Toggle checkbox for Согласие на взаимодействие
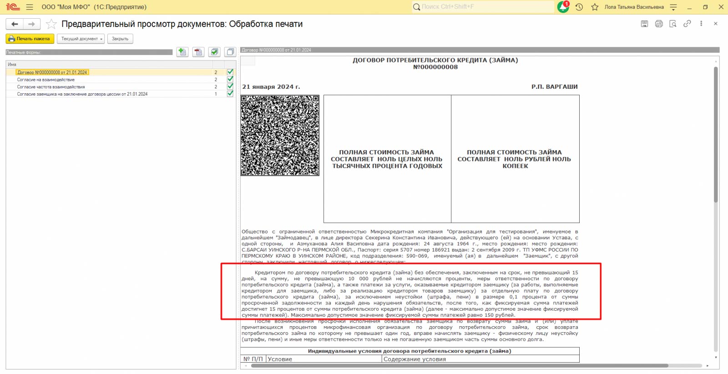Image resolution: width=728 pixels, height=374 pixels. click(230, 80)
